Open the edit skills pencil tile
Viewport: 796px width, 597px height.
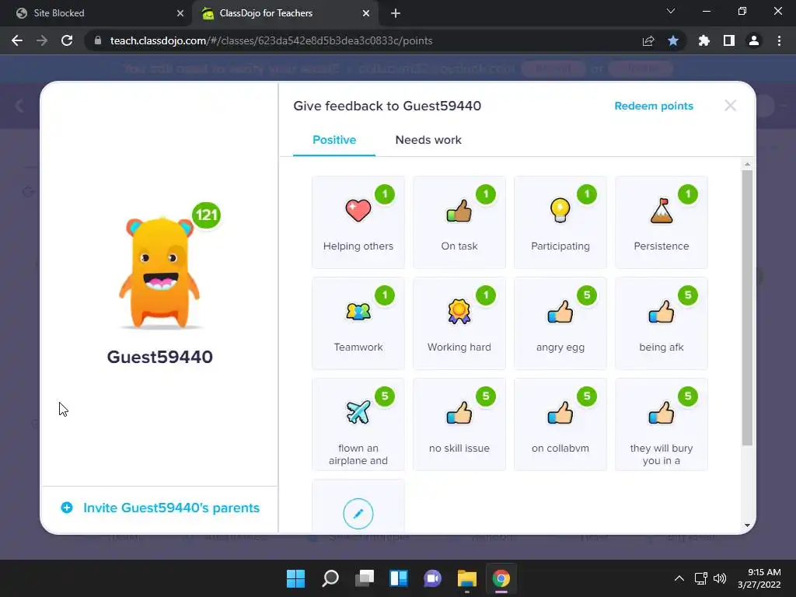point(358,513)
